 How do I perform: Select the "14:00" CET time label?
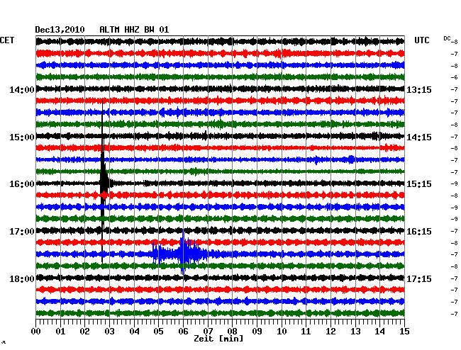[x=22, y=89]
